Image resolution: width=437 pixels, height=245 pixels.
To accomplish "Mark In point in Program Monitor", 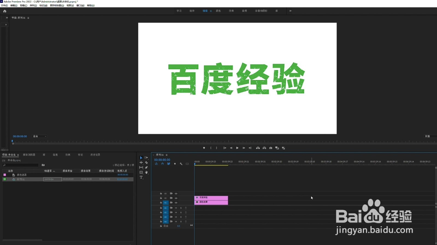I will 211,148.
